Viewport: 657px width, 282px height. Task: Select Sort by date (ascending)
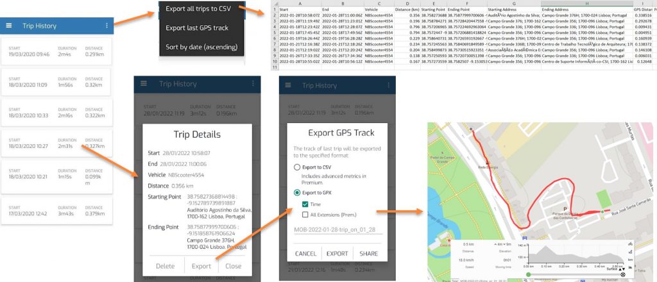click(x=201, y=47)
